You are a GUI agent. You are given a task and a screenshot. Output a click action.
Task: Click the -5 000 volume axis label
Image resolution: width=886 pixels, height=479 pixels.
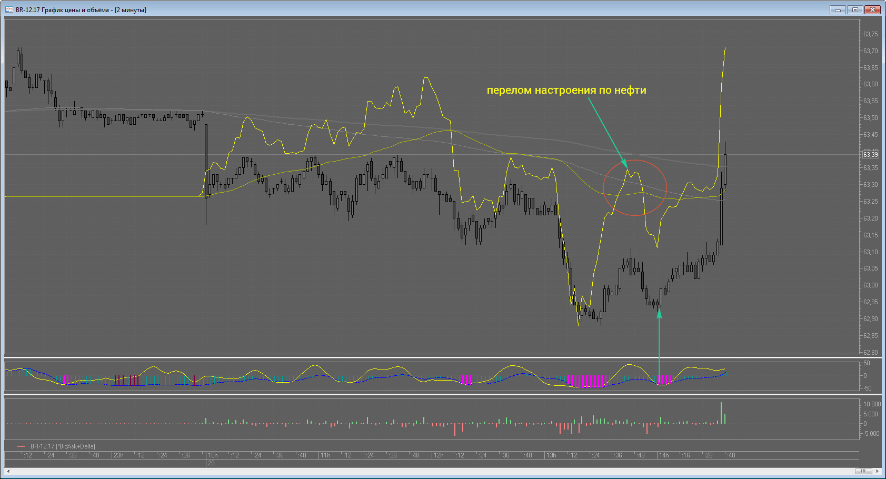point(872,434)
